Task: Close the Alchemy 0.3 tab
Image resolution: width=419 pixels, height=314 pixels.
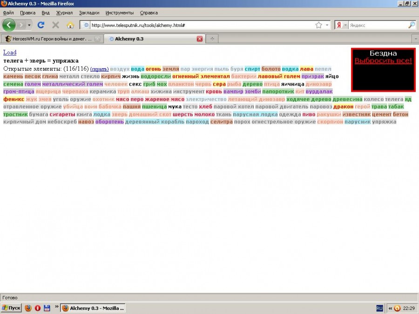Action: (x=200, y=39)
